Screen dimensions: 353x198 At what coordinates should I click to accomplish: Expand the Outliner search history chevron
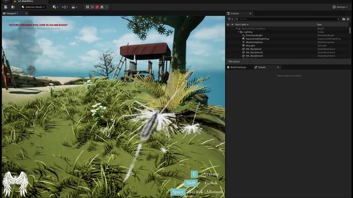338,19
